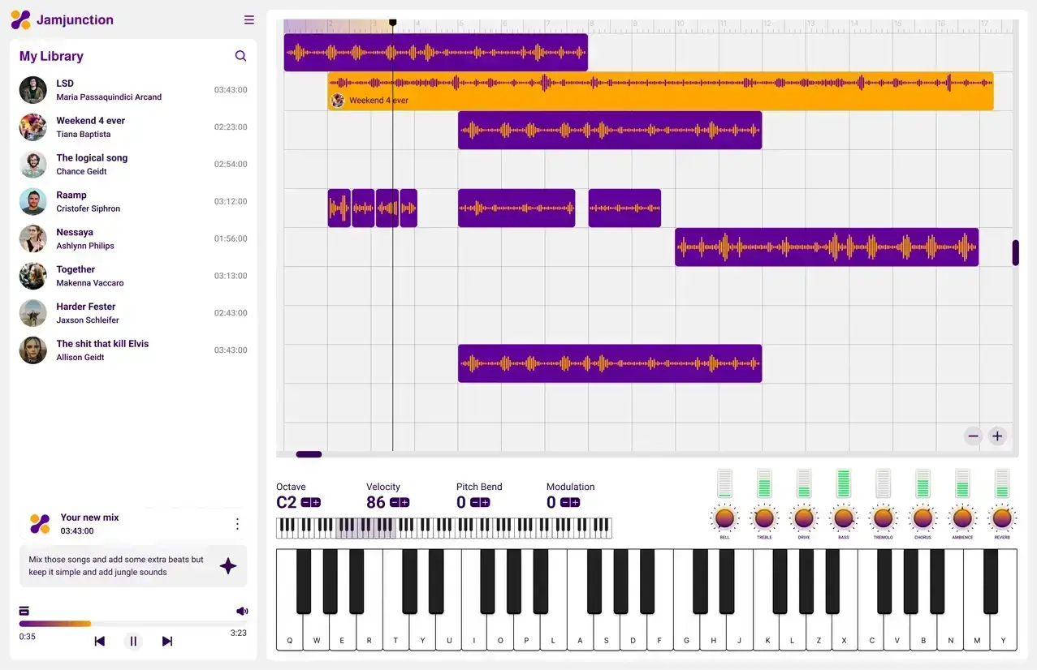Mute audio with the speaker icon
This screenshot has height=670, width=1037.
[x=241, y=611]
